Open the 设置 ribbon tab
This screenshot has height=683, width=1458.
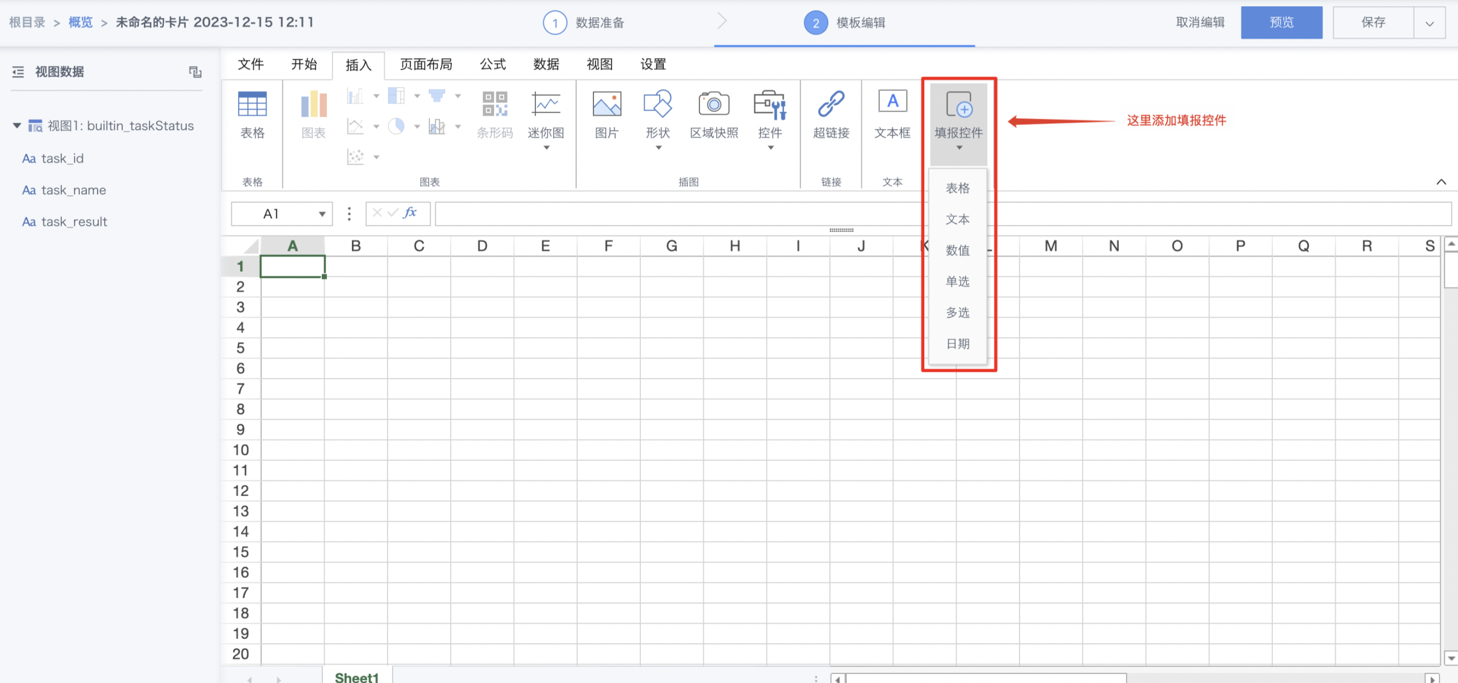pos(653,64)
